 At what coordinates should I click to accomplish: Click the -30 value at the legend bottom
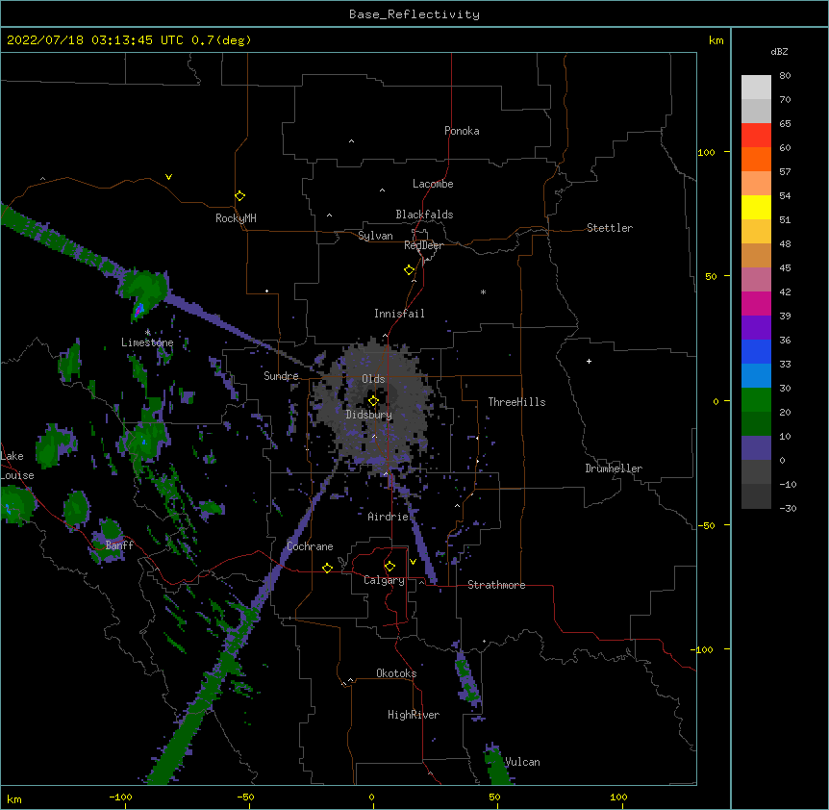click(788, 508)
